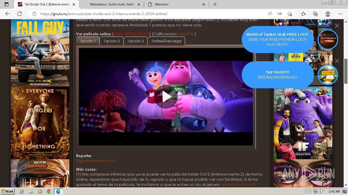The image size is (348, 195).
Task: Click the page vertical scrollbar thumb
Action: (x=346, y=71)
